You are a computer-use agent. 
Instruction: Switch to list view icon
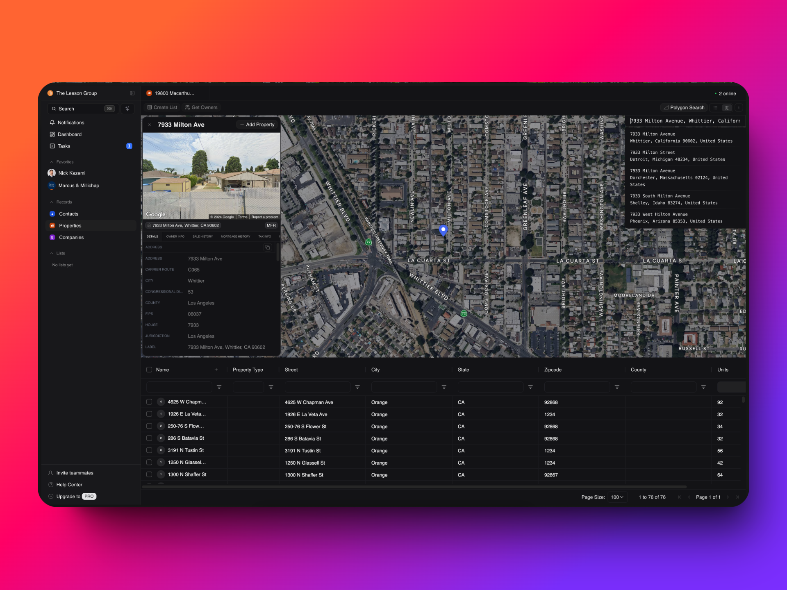(x=716, y=108)
